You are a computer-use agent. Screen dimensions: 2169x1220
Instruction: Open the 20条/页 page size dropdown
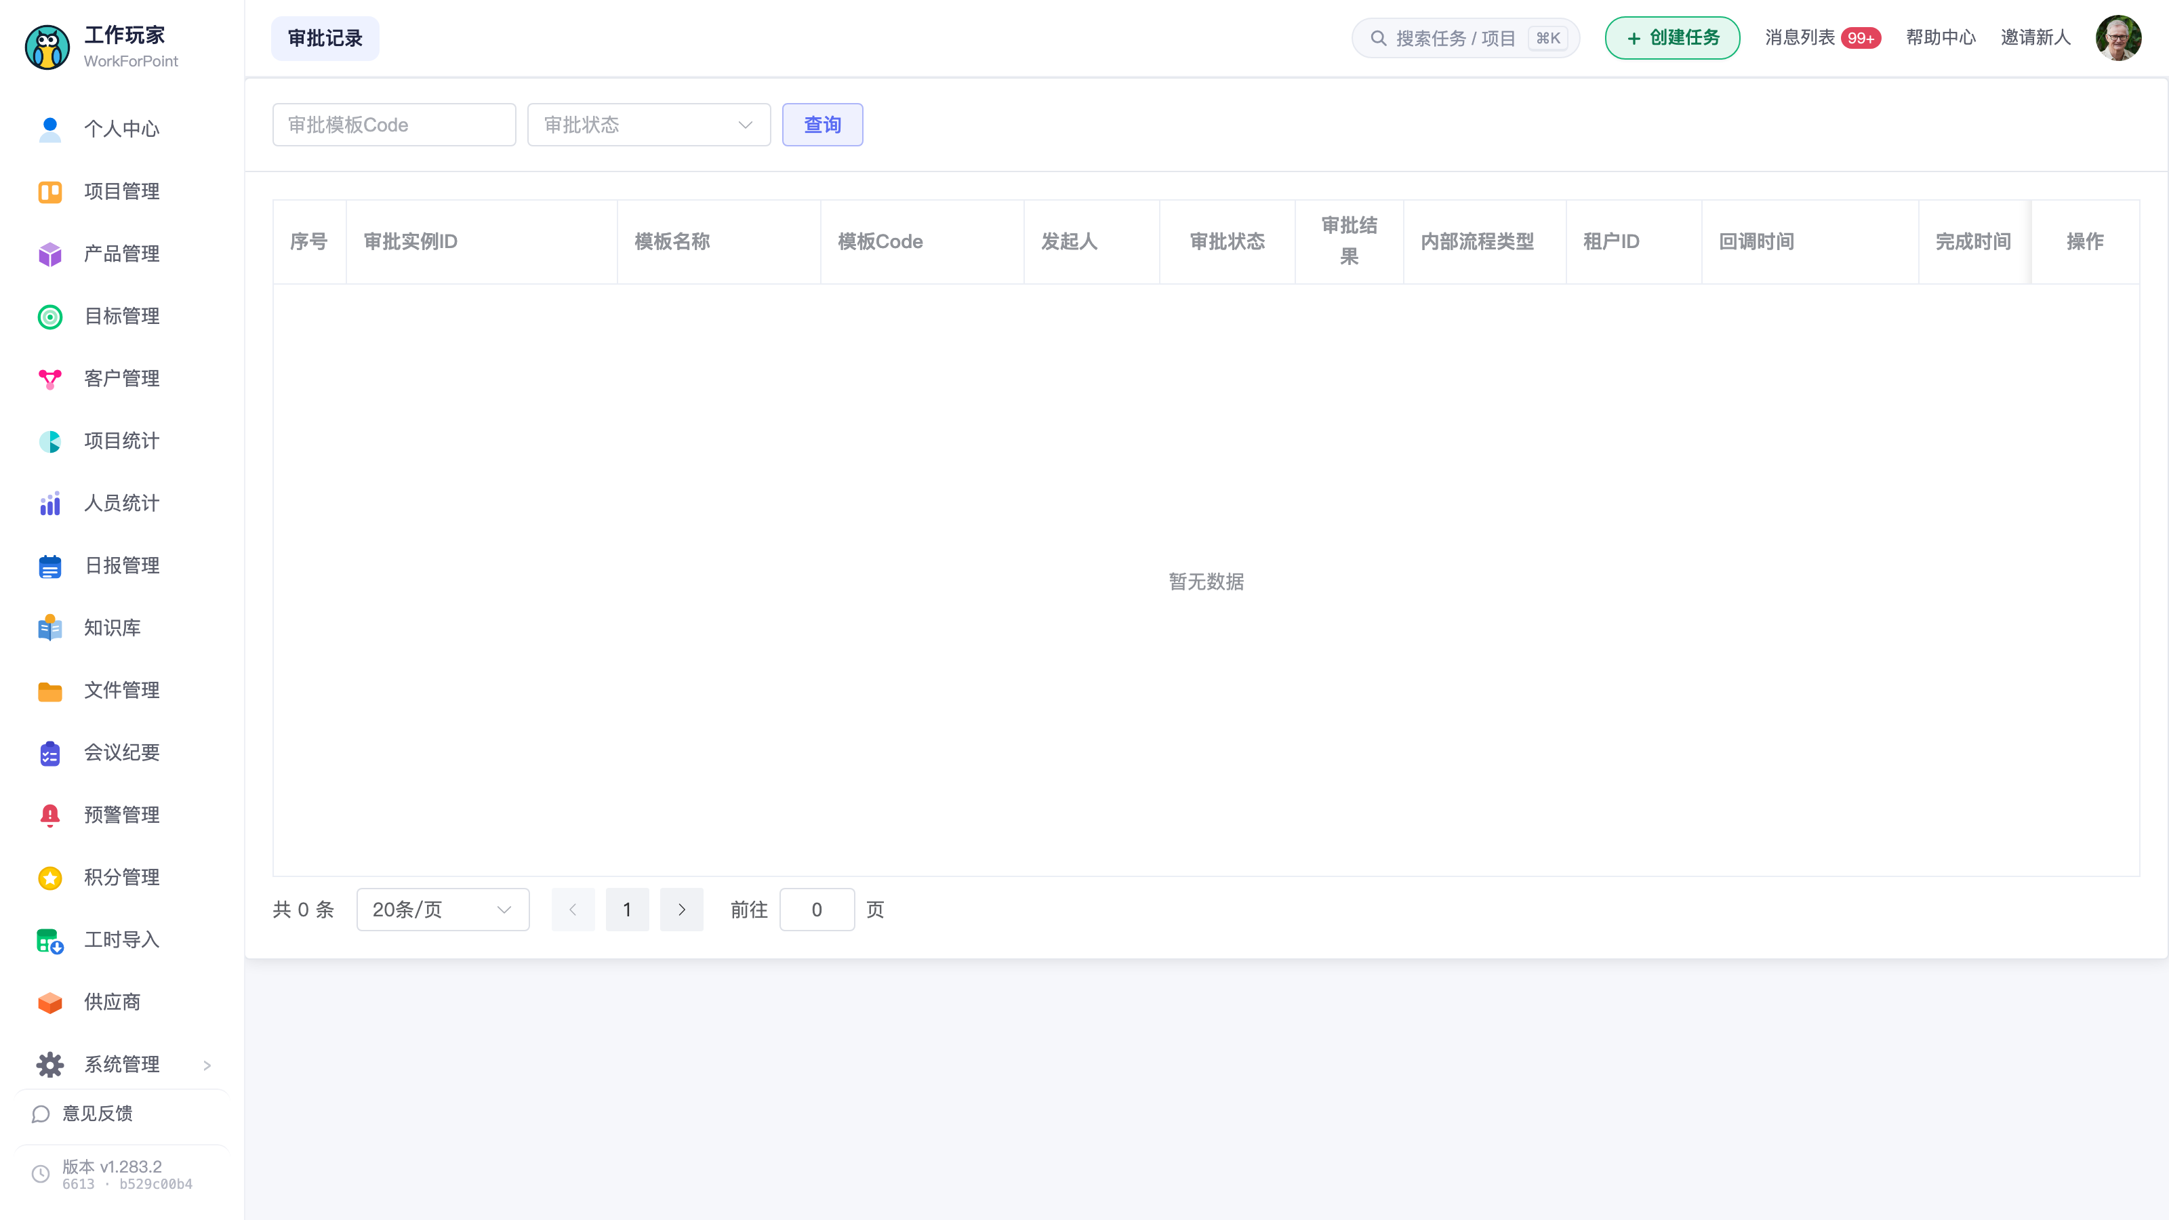pyautogui.click(x=442, y=910)
